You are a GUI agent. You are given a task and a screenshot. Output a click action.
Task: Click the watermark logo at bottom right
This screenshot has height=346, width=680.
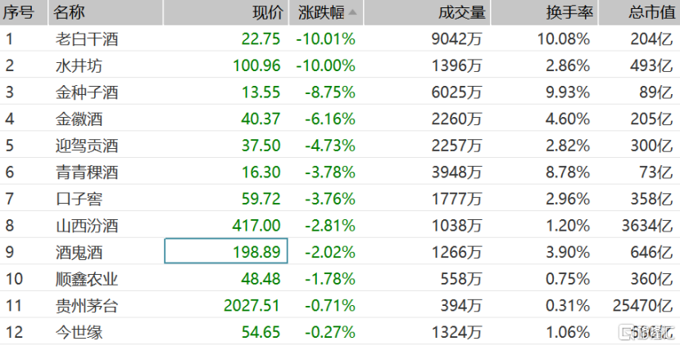[648, 333]
